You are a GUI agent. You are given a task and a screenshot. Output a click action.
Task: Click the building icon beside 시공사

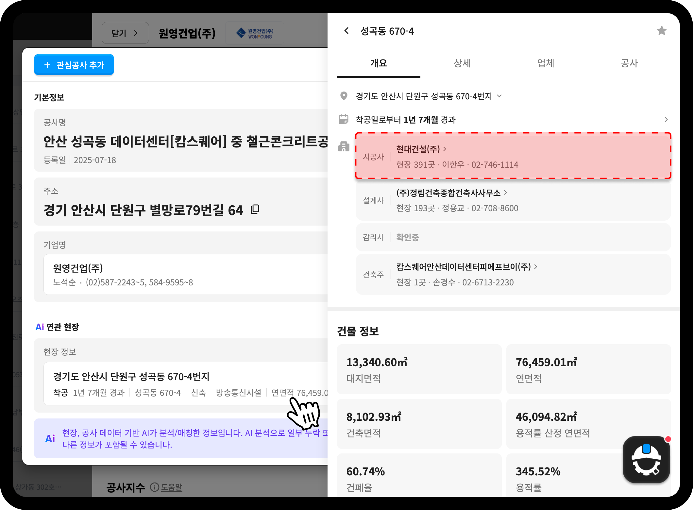[x=344, y=146]
